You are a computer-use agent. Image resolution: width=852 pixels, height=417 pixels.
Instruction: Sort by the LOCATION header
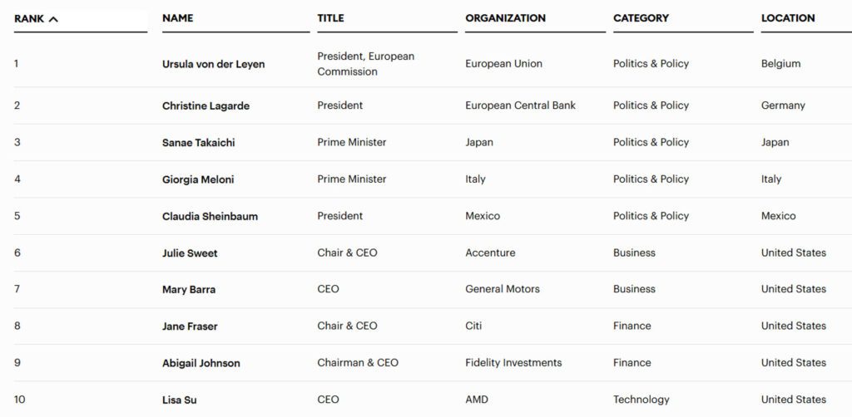click(x=787, y=18)
